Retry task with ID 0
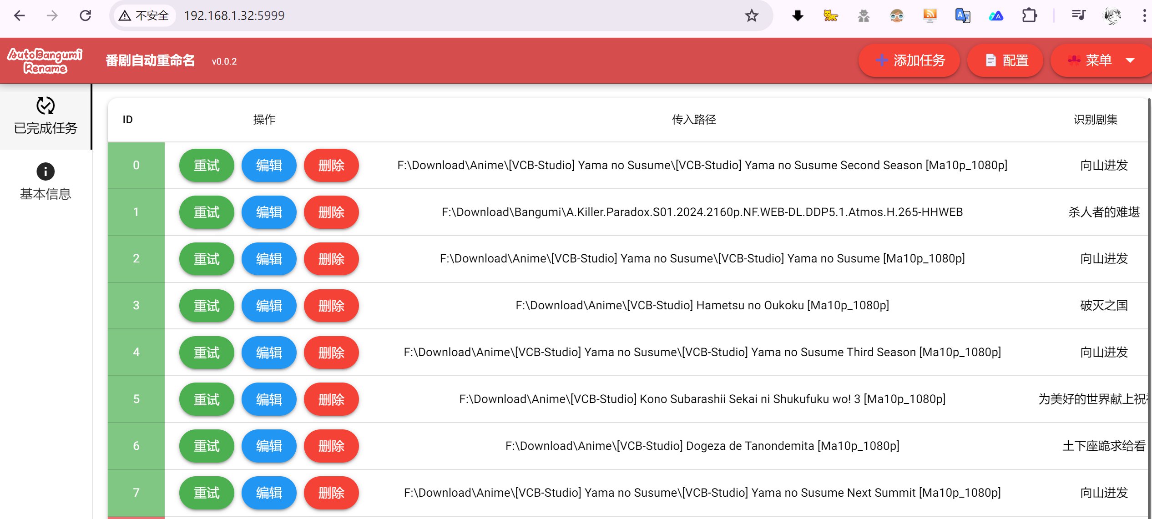 coord(207,166)
